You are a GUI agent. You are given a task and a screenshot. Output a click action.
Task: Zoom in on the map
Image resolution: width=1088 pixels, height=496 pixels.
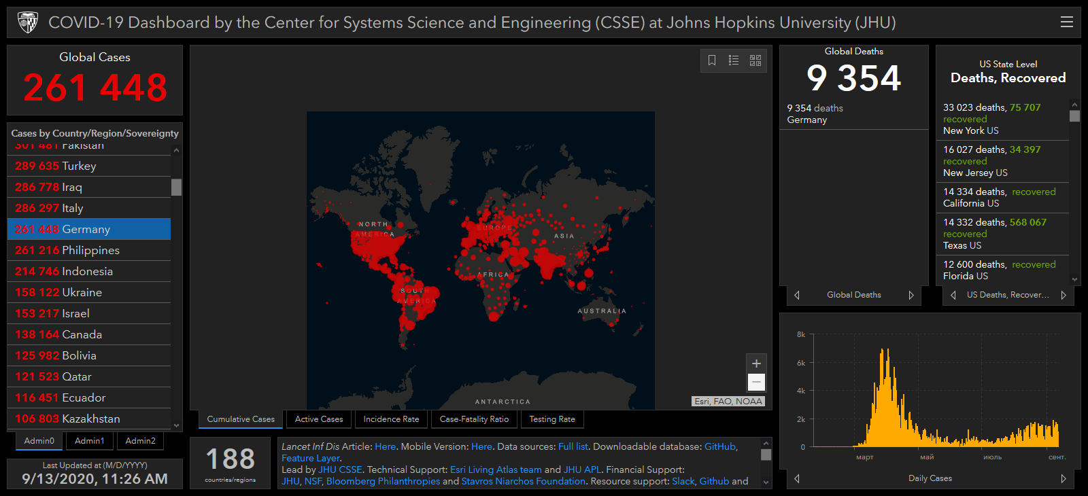click(x=756, y=364)
